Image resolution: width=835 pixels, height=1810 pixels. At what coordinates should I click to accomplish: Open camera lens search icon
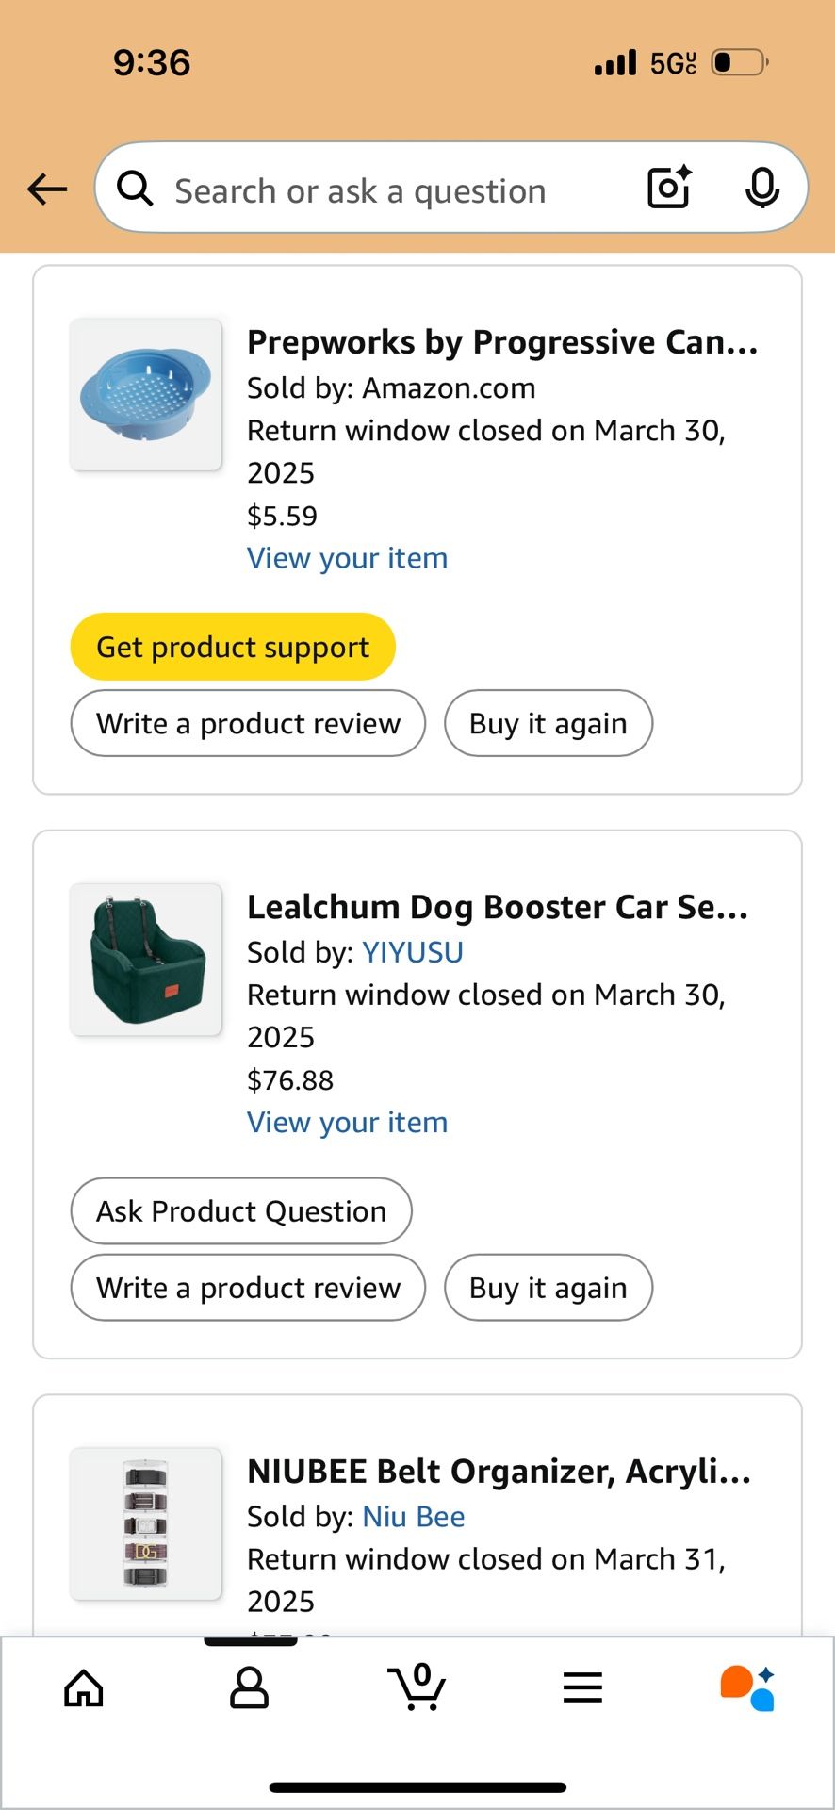(669, 188)
